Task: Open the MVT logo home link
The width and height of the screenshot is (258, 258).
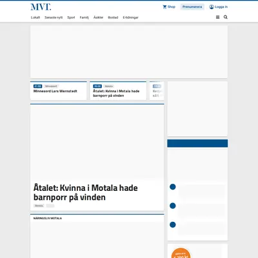Action: tap(41, 7)
